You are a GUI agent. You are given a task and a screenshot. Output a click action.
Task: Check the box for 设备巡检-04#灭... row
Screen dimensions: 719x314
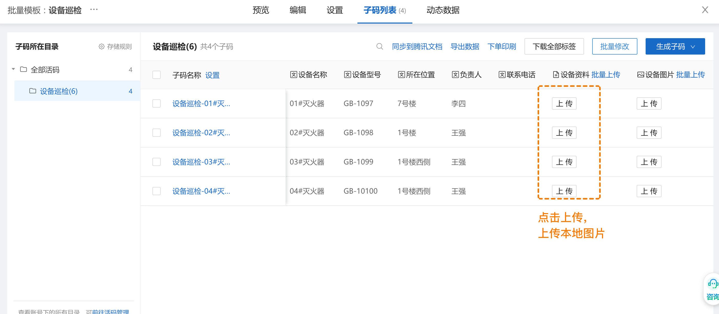pos(156,191)
